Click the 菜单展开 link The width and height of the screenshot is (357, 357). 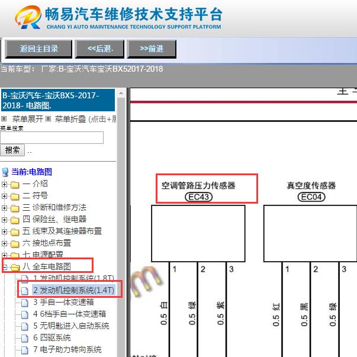click(x=28, y=119)
